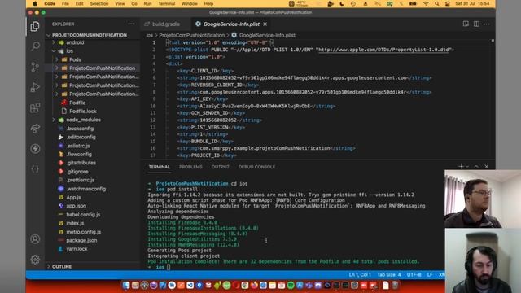Screen dimensions: 521x293
Task: Click line 10 API_KEY string value
Action: (x=255, y=106)
